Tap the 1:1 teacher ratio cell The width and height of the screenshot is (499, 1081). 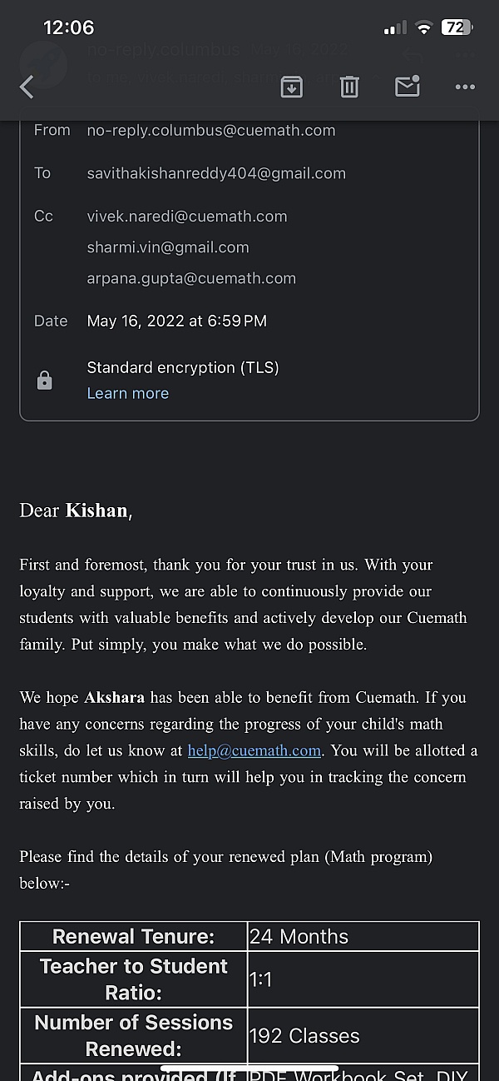(363, 979)
